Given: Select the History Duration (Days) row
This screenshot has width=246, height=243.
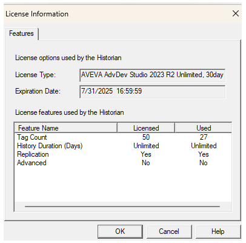Looking at the screenshot, I should coord(123,146).
